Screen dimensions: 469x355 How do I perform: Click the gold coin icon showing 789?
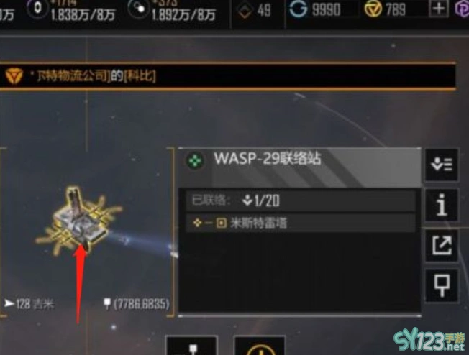coord(373,9)
